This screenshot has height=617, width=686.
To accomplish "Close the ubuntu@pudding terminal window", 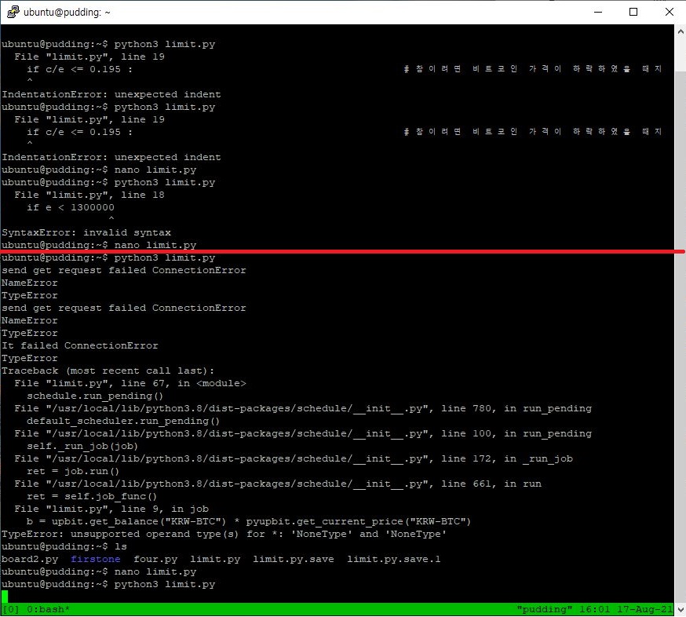I will (669, 12).
